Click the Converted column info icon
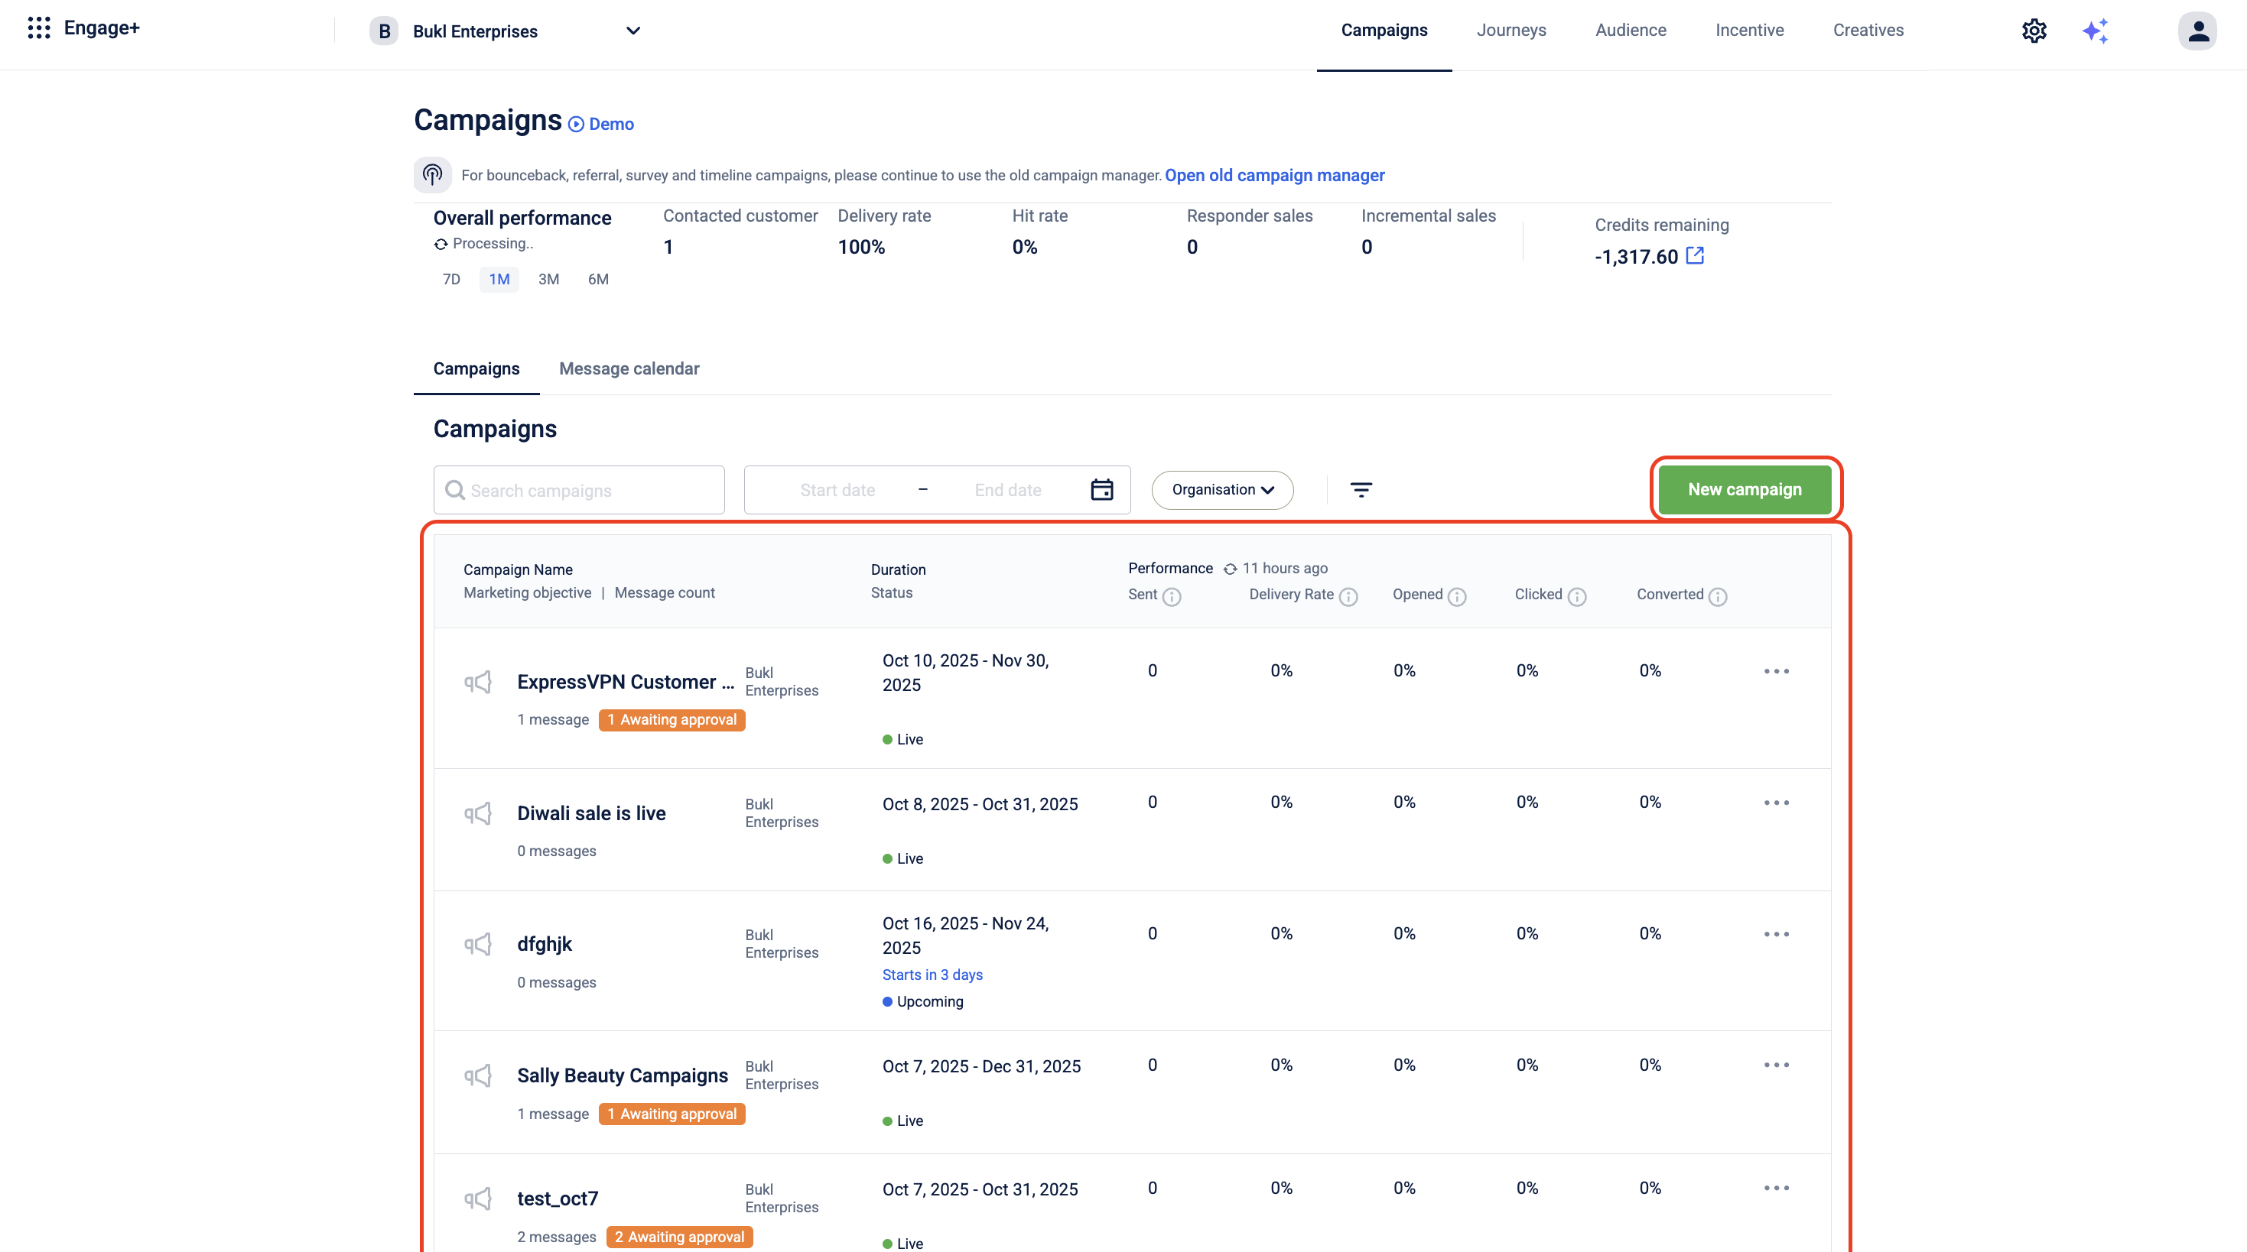 click(x=1718, y=596)
